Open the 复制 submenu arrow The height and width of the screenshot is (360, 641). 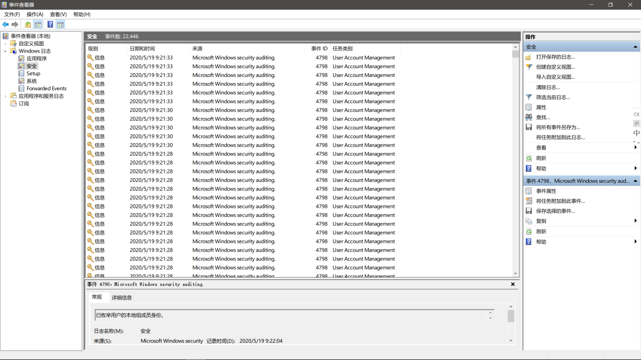point(635,221)
